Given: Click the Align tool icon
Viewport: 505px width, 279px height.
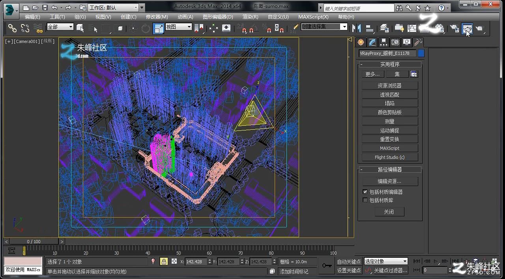Looking at the screenshot, I should point(370,28).
